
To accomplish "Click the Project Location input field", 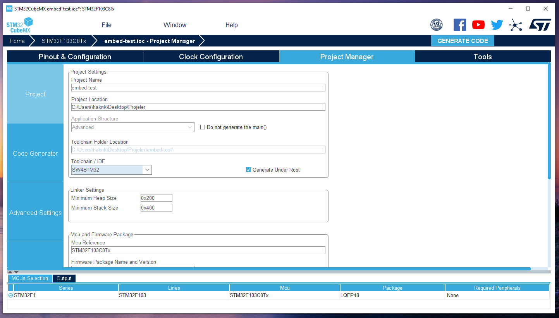I will click(198, 107).
